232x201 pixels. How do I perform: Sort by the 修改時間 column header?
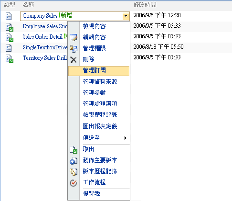click(145, 5)
